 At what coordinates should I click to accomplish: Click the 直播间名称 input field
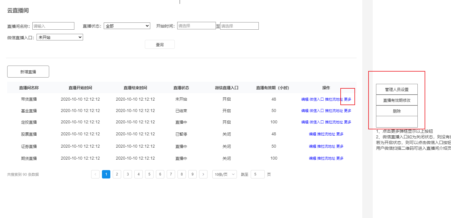(x=53, y=26)
